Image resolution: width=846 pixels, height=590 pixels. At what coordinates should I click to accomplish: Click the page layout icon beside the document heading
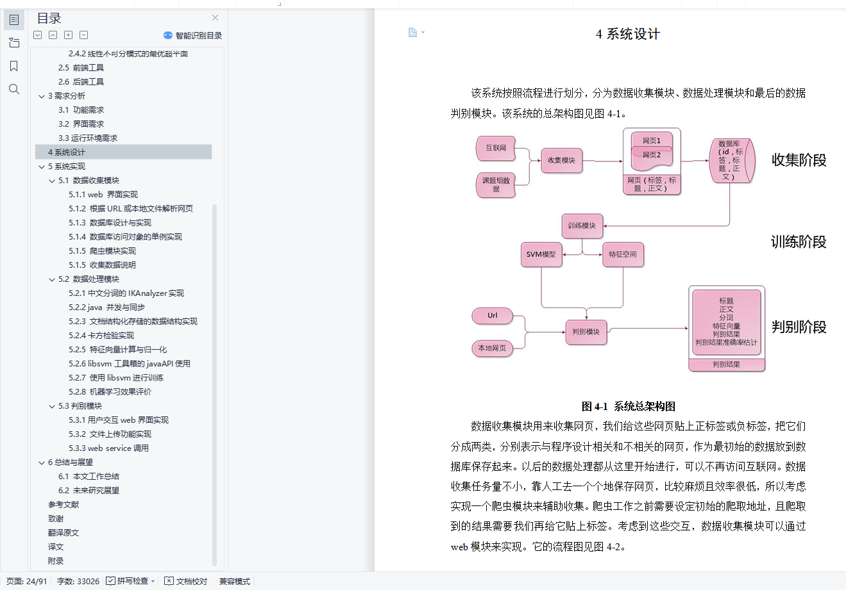(x=412, y=33)
